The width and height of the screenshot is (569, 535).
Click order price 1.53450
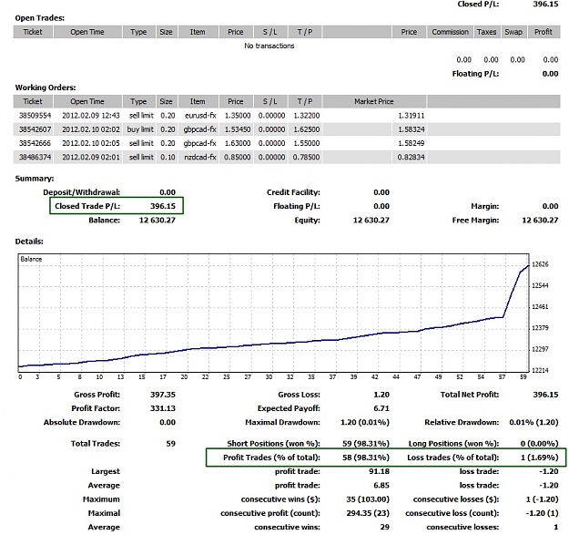pos(238,129)
